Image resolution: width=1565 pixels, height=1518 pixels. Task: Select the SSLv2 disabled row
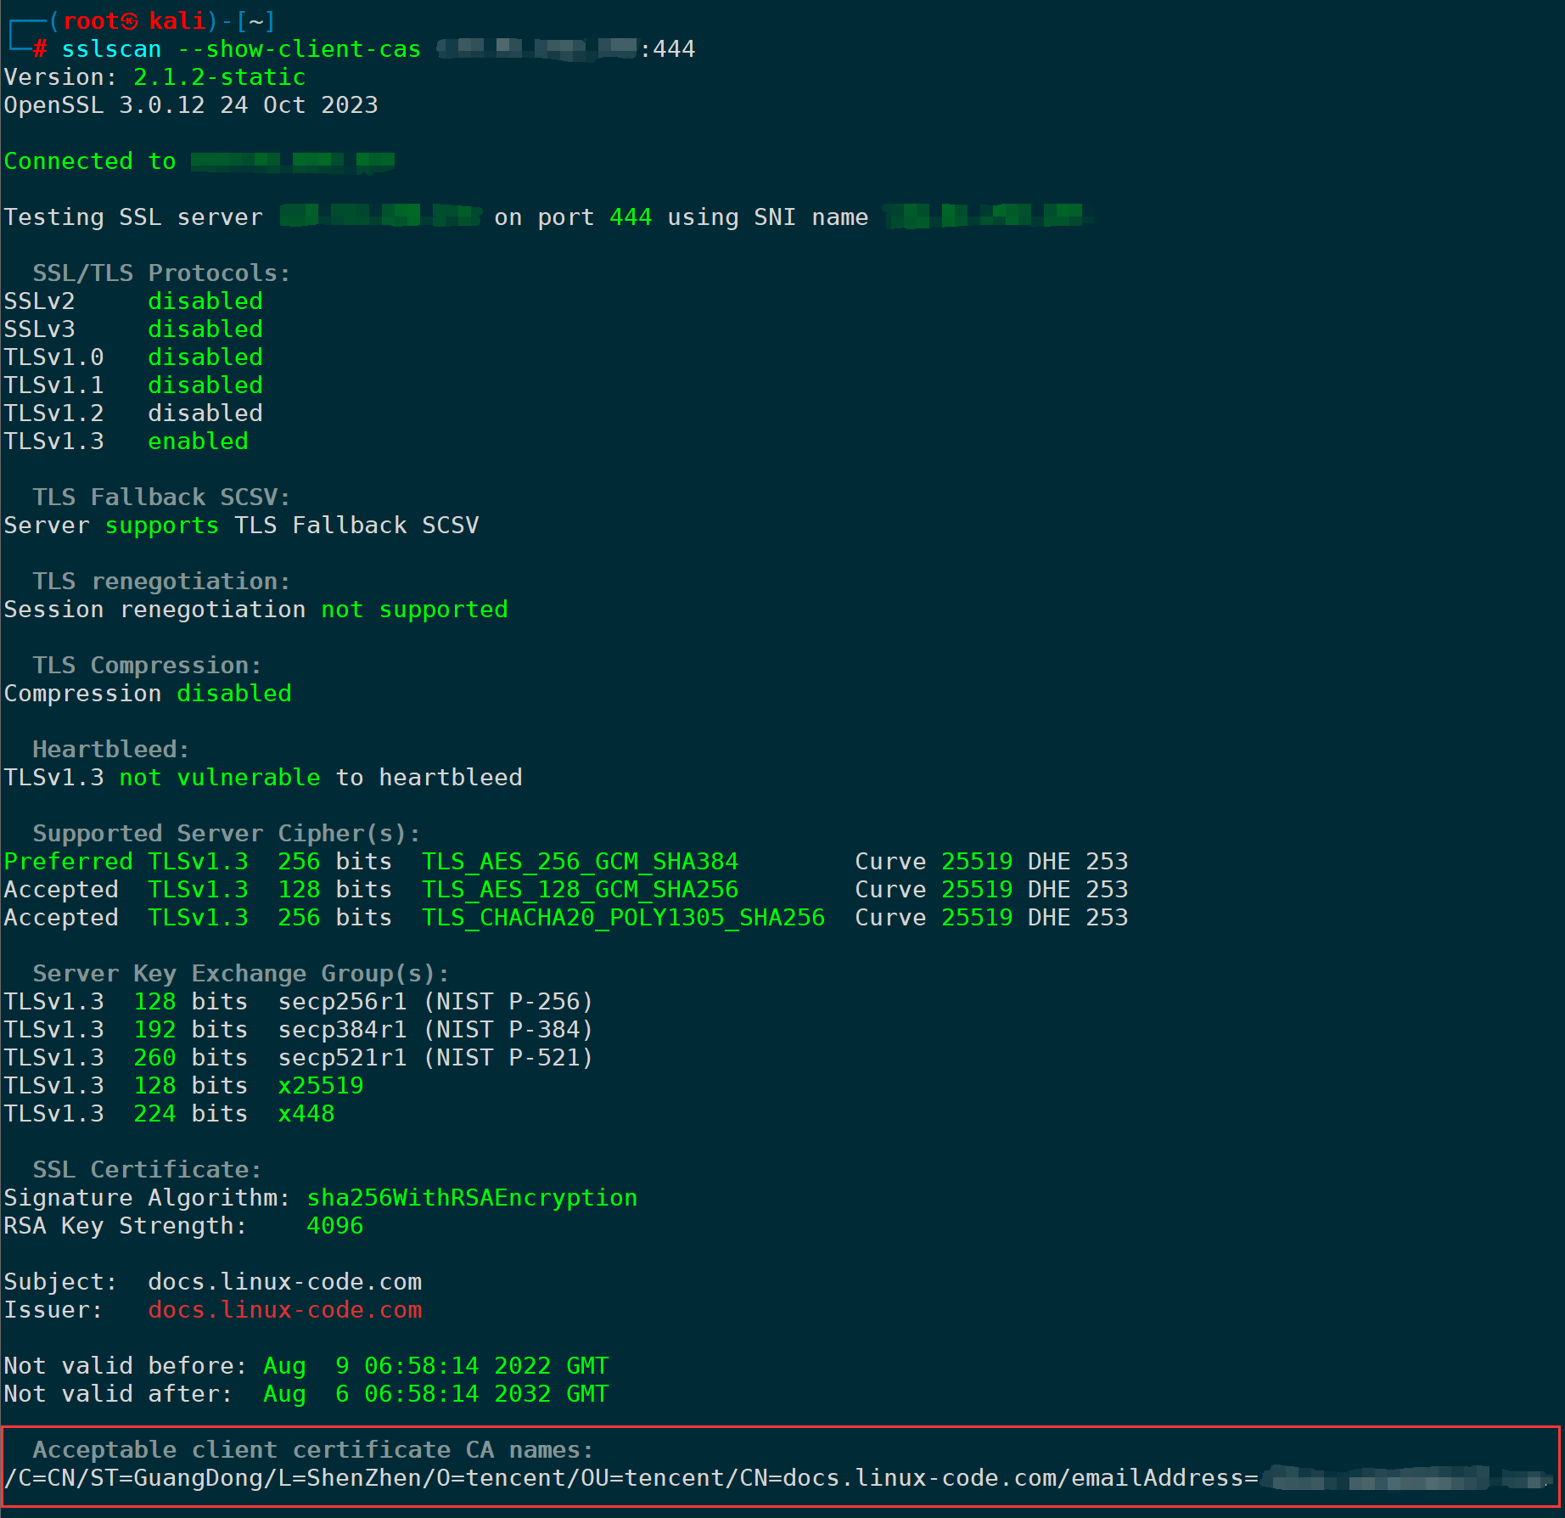click(133, 301)
